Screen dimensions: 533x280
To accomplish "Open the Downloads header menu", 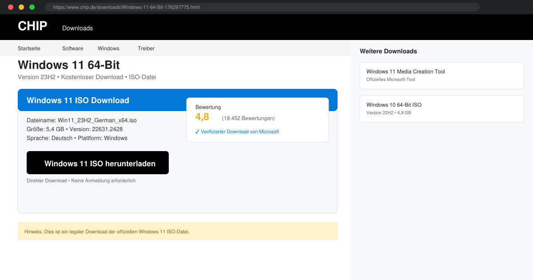I will tap(77, 28).
